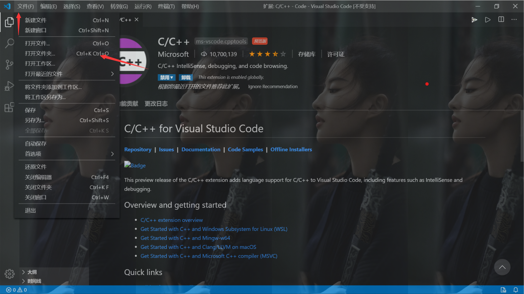
Task: Open the Edit menu
Action: click(x=48, y=6)
